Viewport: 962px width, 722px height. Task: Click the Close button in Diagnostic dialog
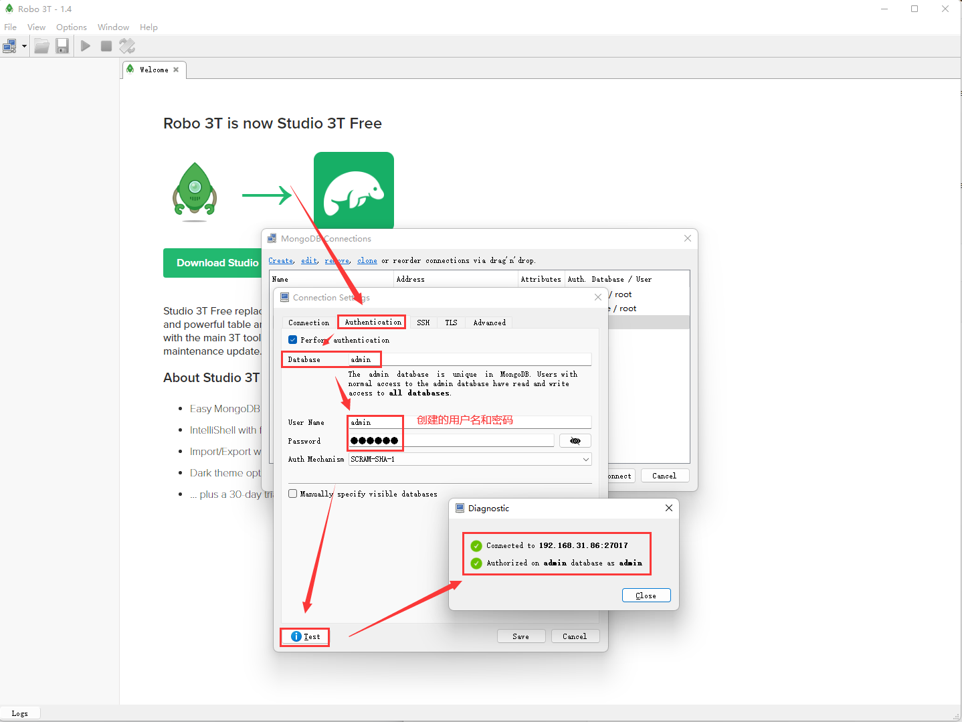tap(646, 596)
